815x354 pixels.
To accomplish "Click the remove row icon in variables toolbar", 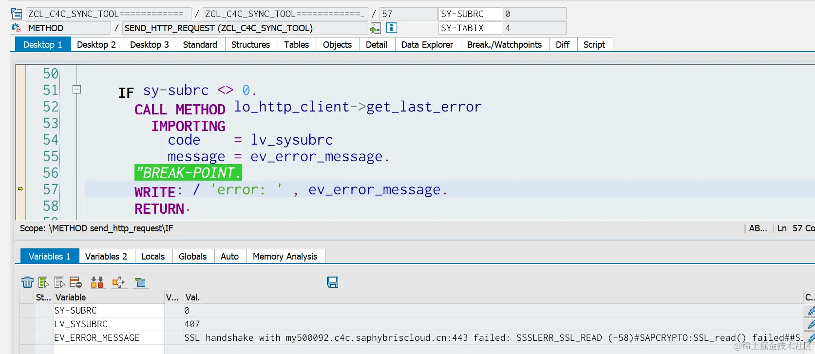I will (x=76, y=282).
